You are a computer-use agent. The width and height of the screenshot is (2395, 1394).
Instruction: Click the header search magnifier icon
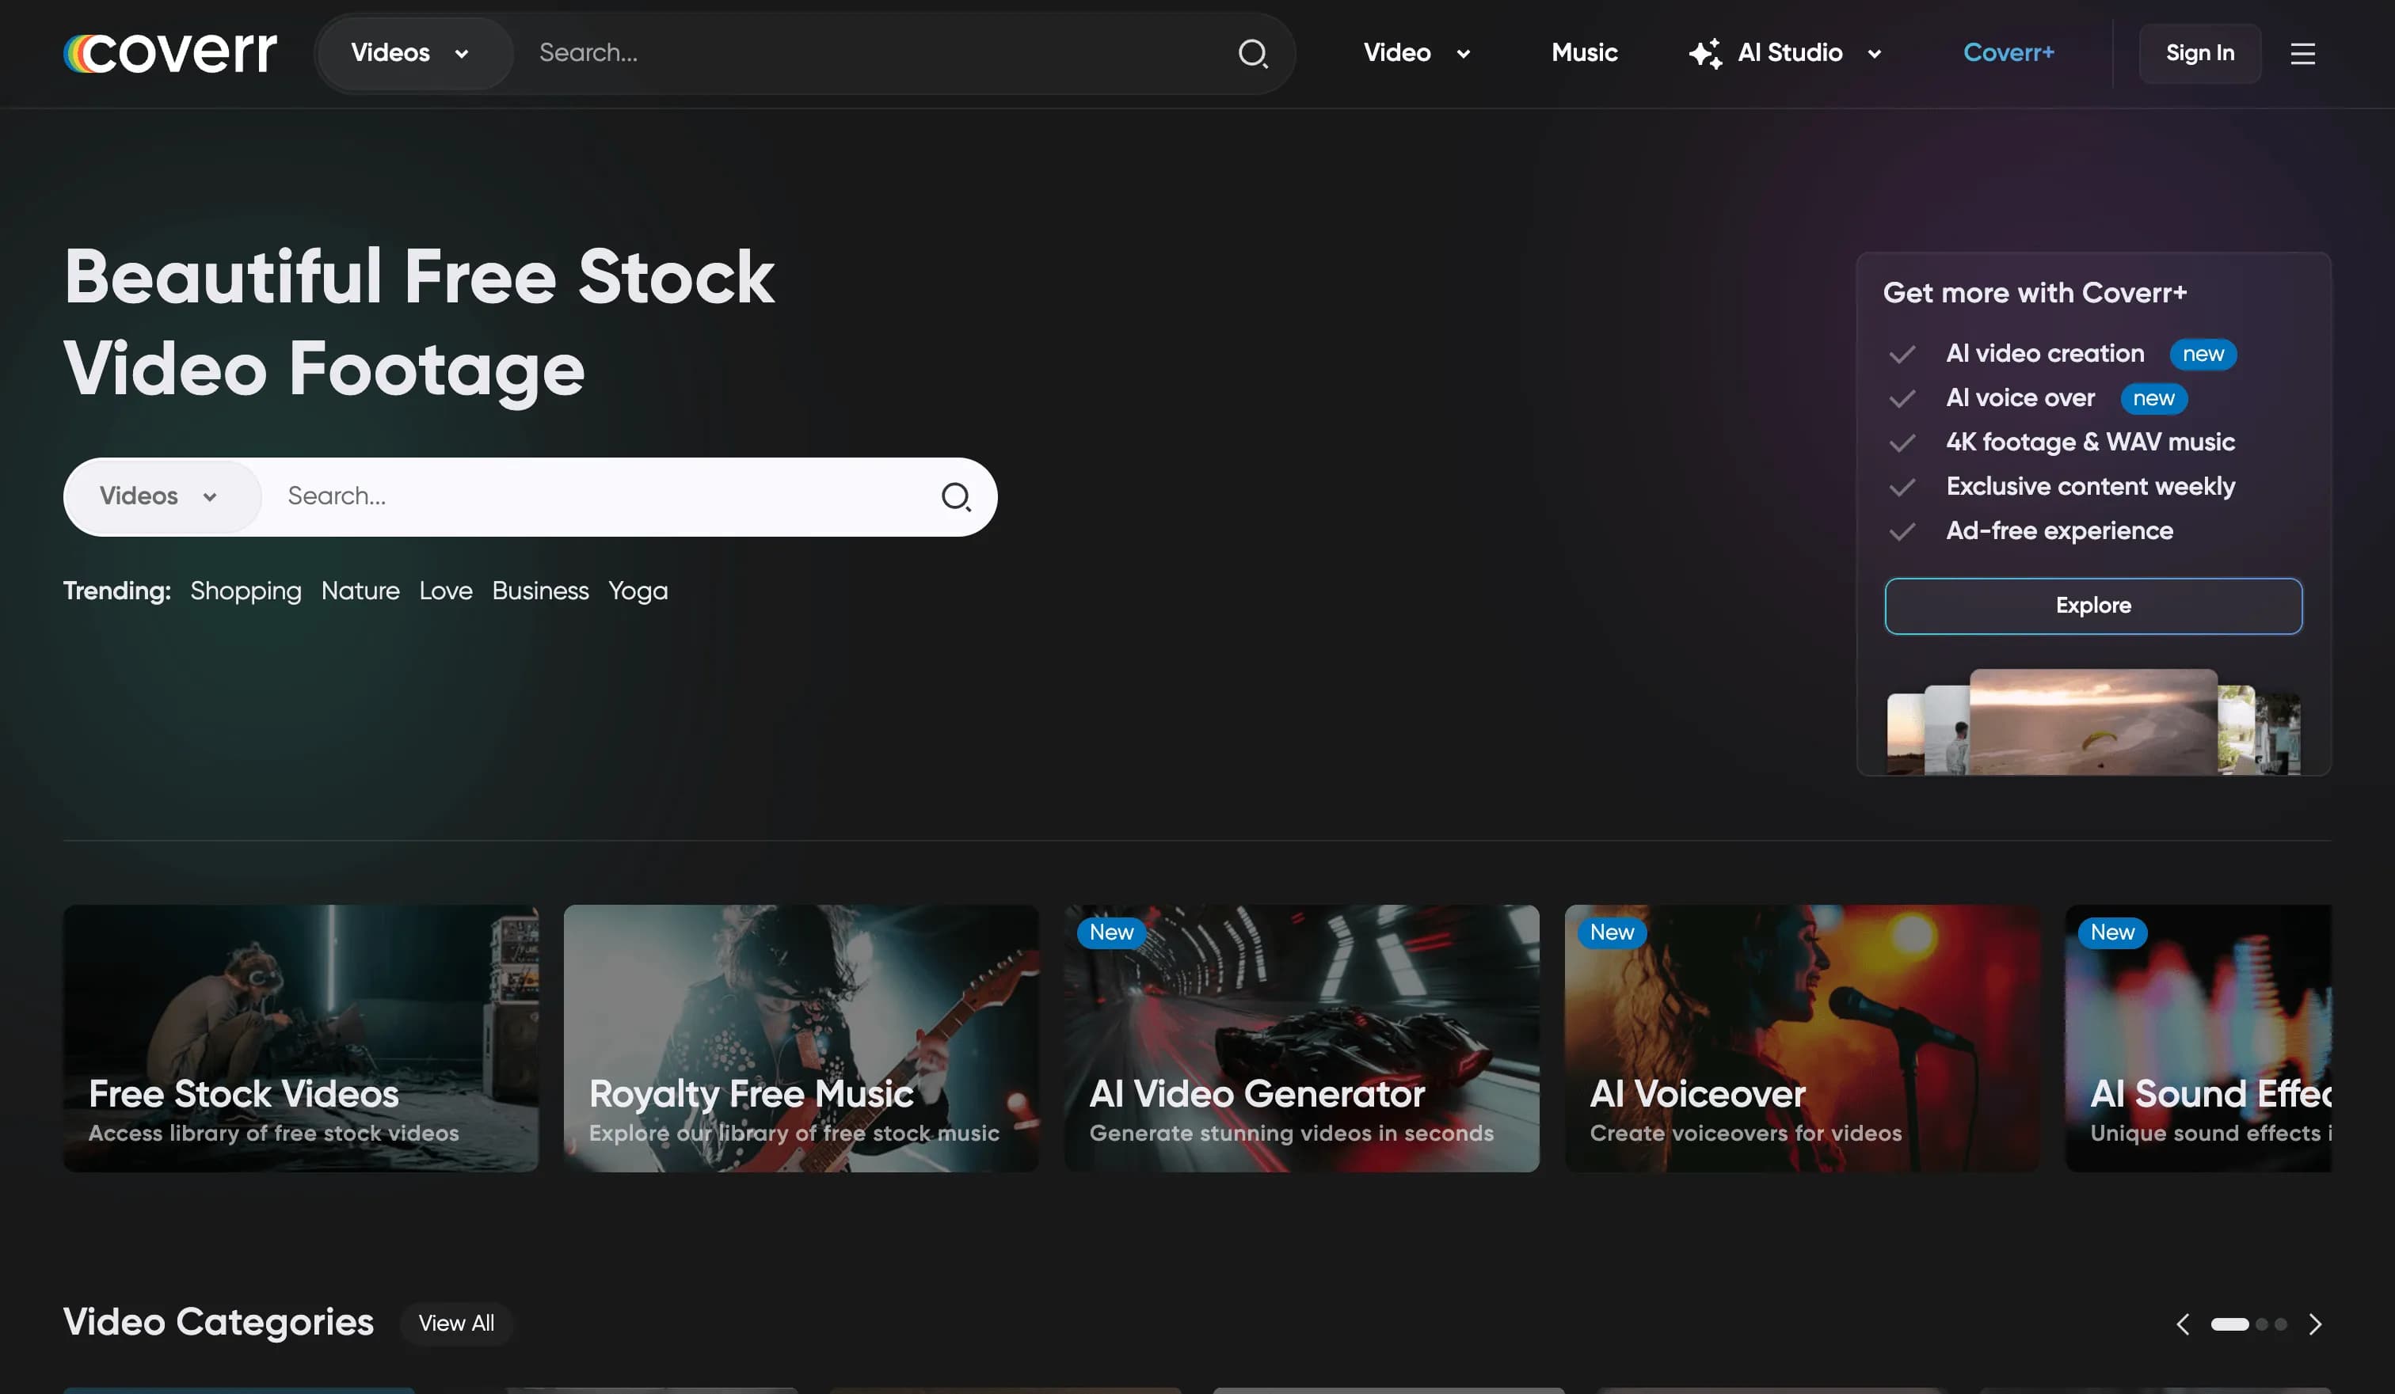[1253, 53]
